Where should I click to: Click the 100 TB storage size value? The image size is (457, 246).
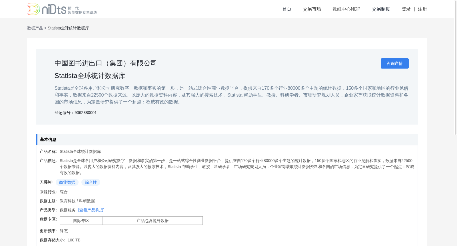74,240
